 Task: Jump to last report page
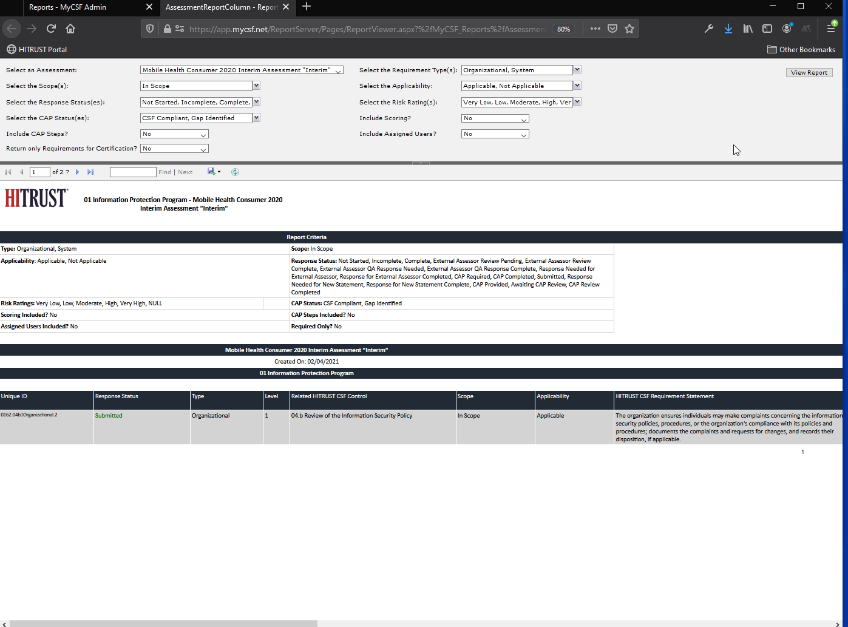(x=90, y=172)
